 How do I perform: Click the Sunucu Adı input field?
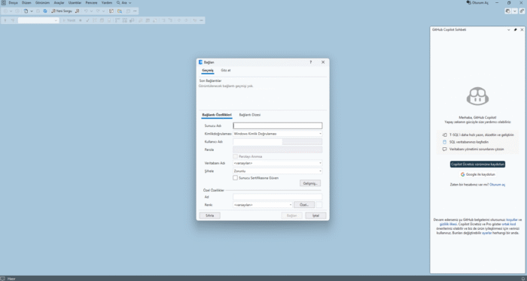click(x=278, y=125)
